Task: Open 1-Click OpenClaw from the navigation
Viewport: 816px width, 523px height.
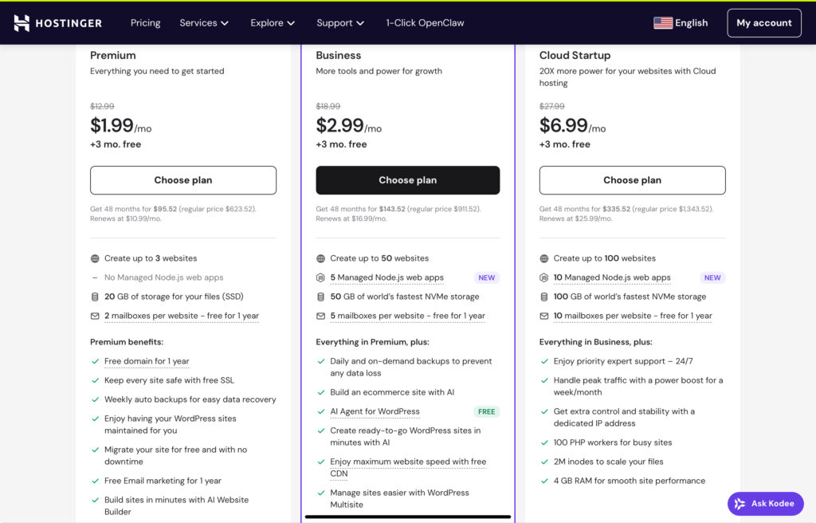Action: click(425, 23)
